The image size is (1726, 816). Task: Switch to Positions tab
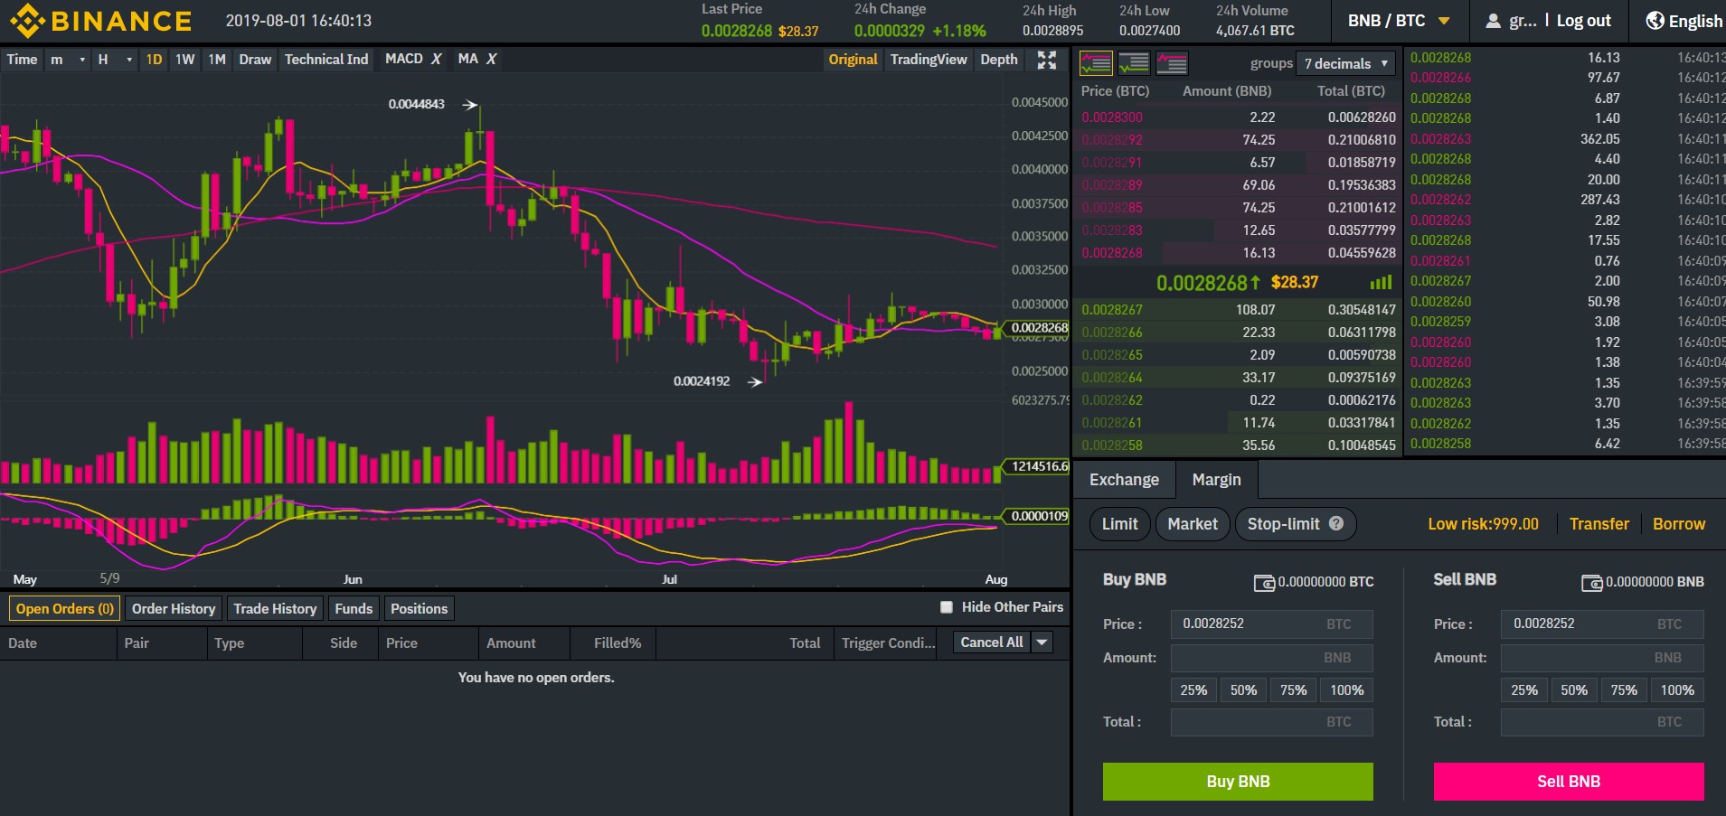(x=419, y=609)
